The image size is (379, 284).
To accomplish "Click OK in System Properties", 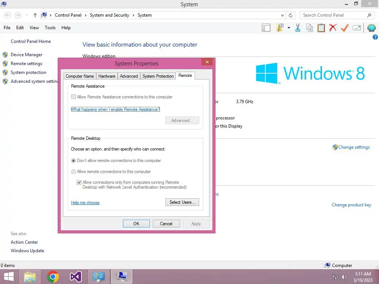I will (x=136, y=224).
